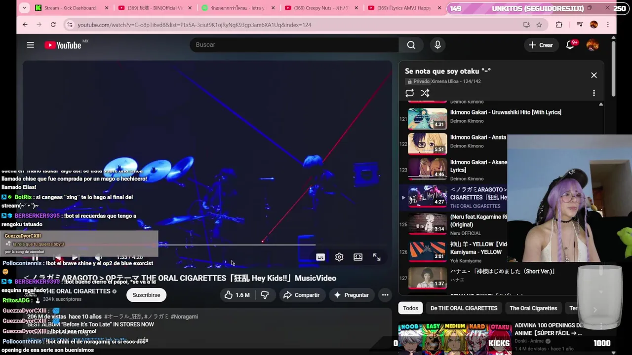Viewport: 632px width, 355px height.
Task: Select the 'The Oral Cigarettes' filter chip
Action: click(533, 308)
